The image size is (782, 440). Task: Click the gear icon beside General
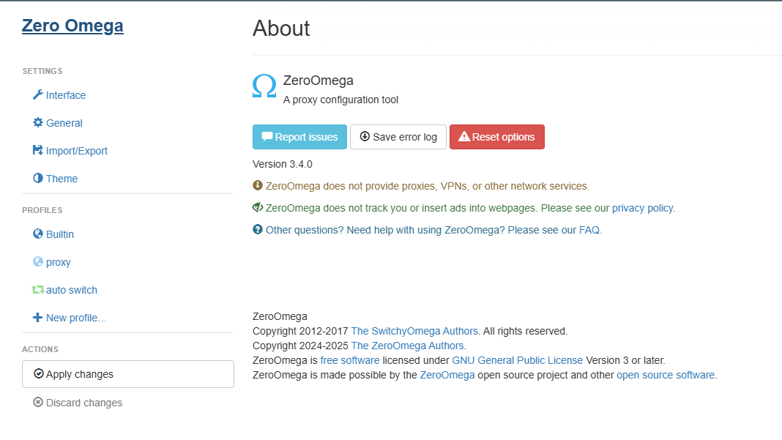[38, 122]
